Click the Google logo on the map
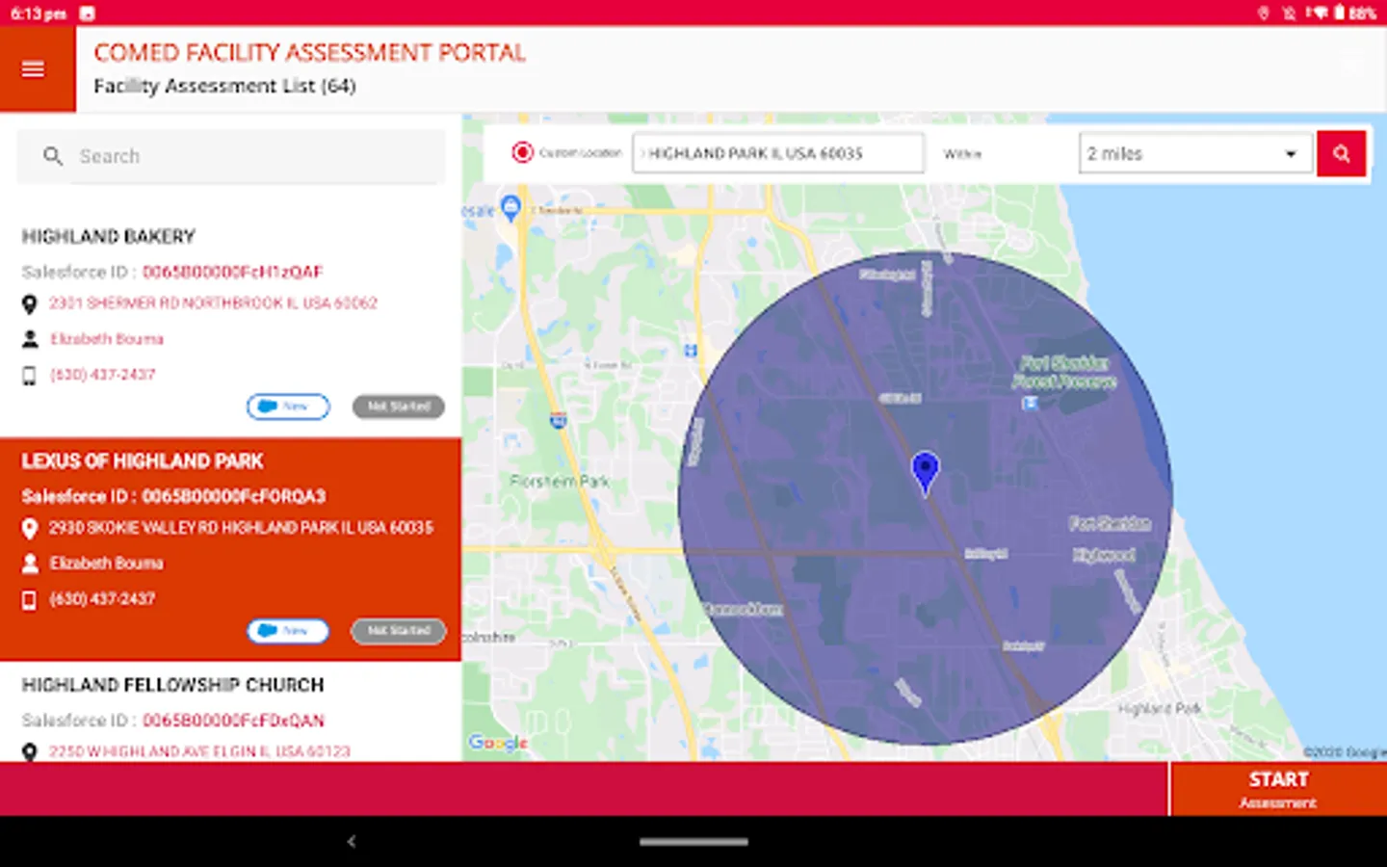The width and height of the screenshot is (1387, 867). 498,743
